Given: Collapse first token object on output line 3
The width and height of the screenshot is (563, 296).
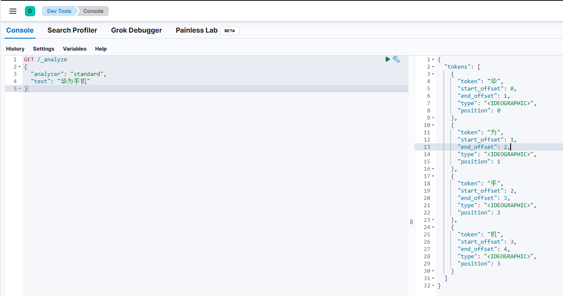Looking at the screenshot, I should point(433,74).
